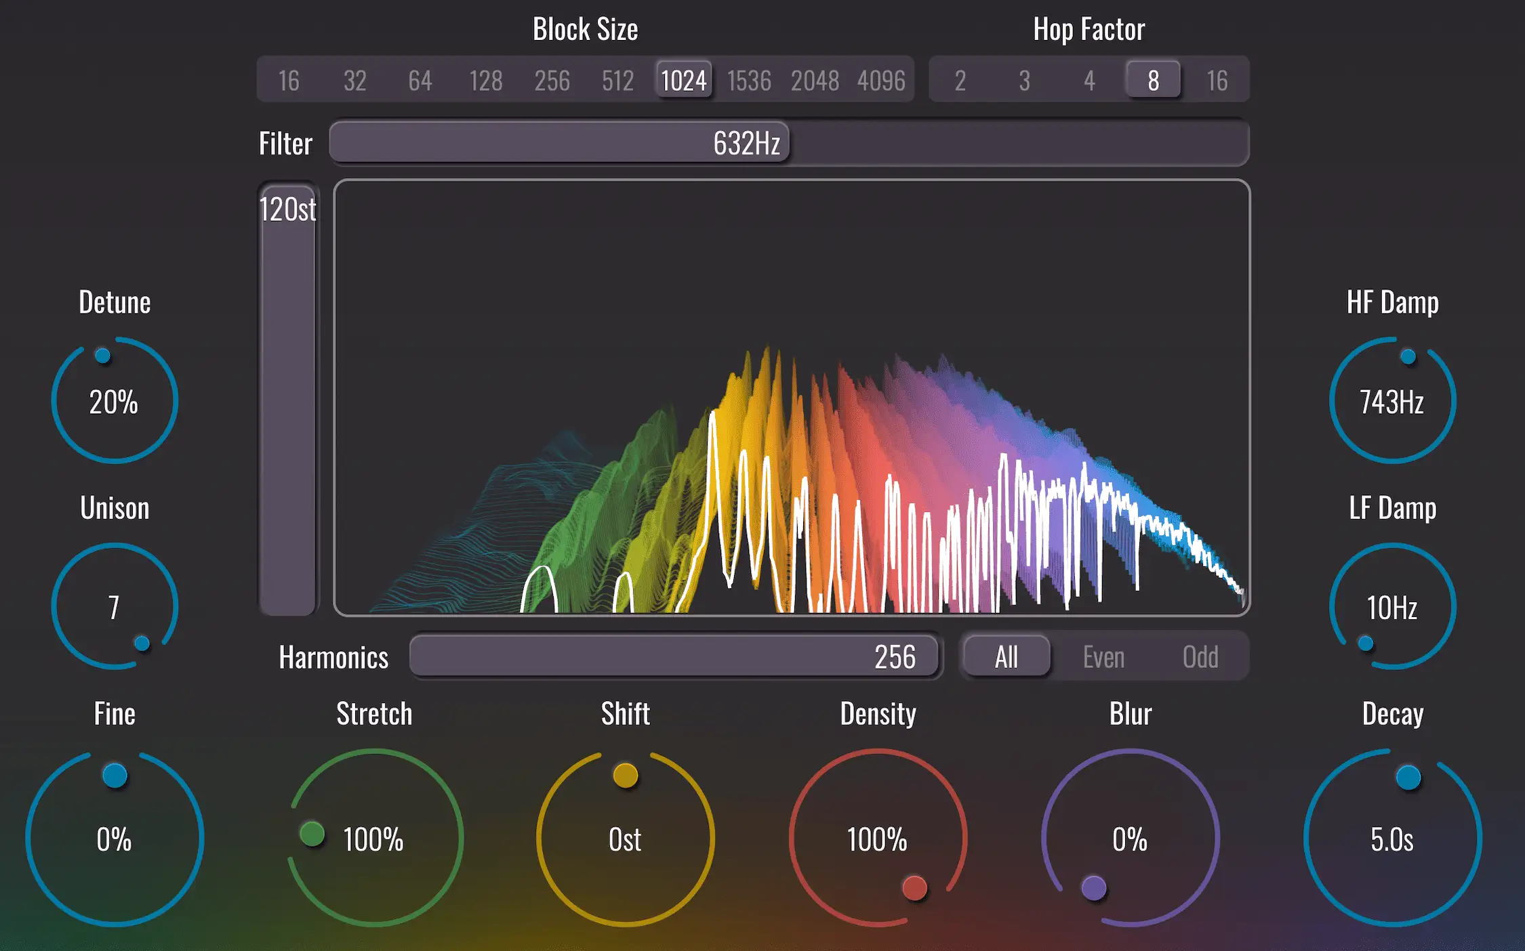Screen dimensions: 1525x951
Task: Set hop factor to 4
Action: click(x=1089, y=81)
